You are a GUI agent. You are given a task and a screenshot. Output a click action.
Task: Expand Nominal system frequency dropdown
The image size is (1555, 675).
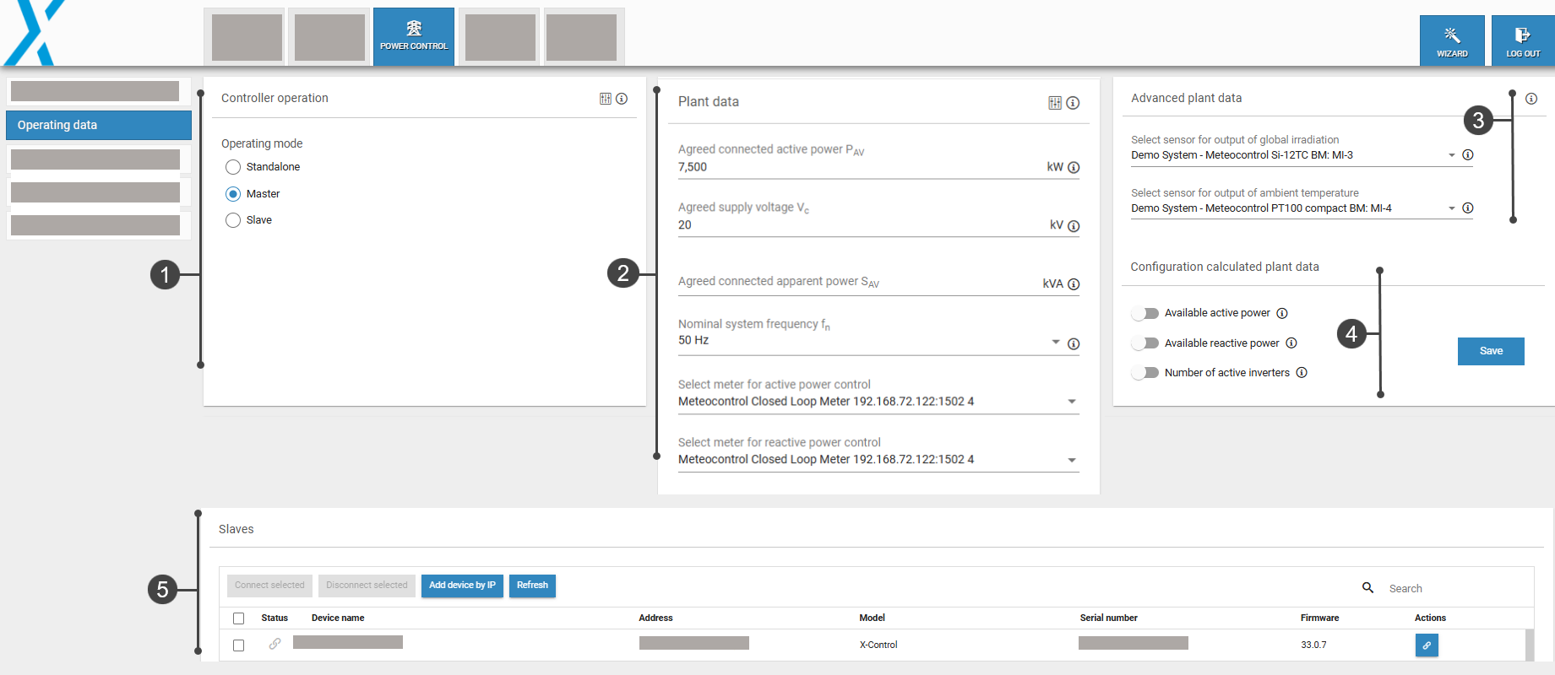1055,342
